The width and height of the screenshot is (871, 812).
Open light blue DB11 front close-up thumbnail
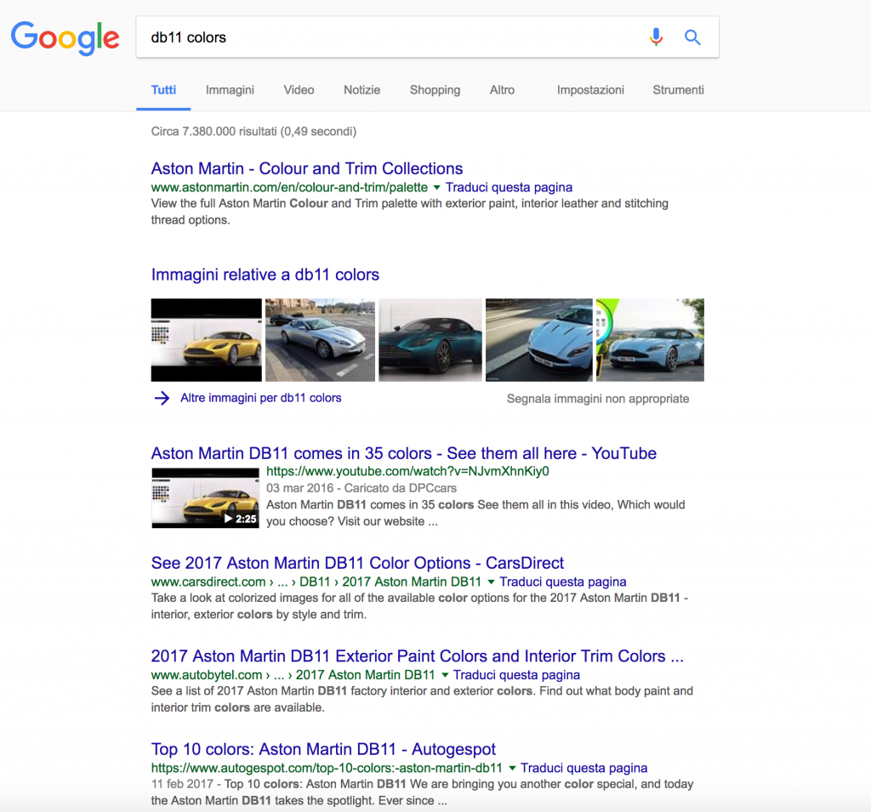pyautogui.click(x=538, y=340)
